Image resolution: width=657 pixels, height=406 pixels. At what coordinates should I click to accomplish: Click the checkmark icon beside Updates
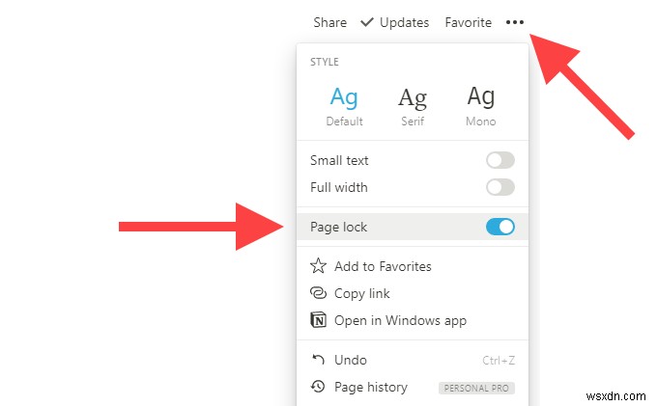(367, 22)
